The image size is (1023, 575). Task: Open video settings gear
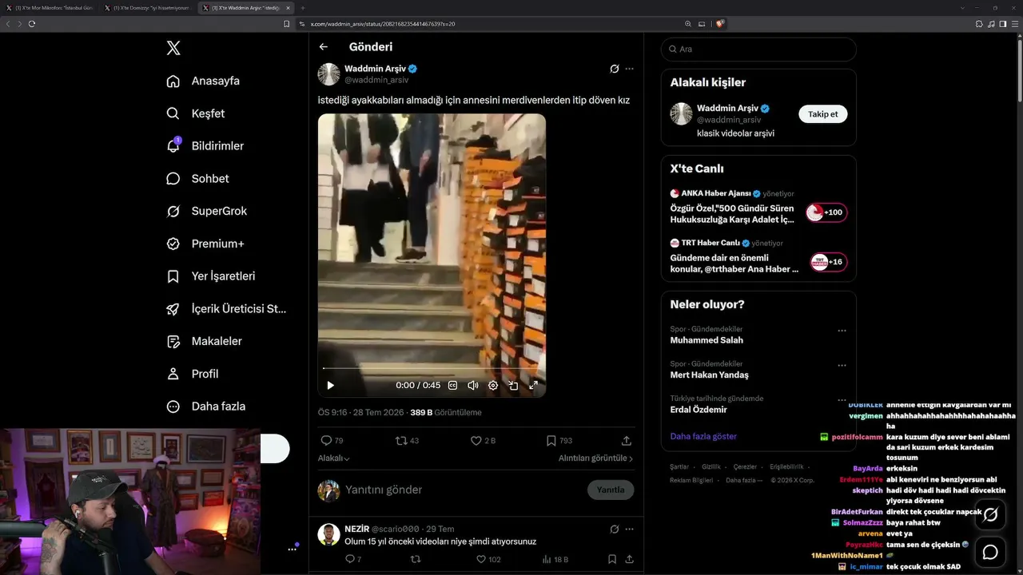493,385
